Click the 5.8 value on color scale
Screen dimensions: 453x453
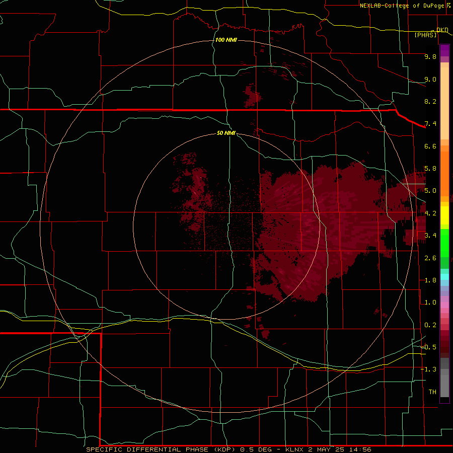click(x=430, y=169)
